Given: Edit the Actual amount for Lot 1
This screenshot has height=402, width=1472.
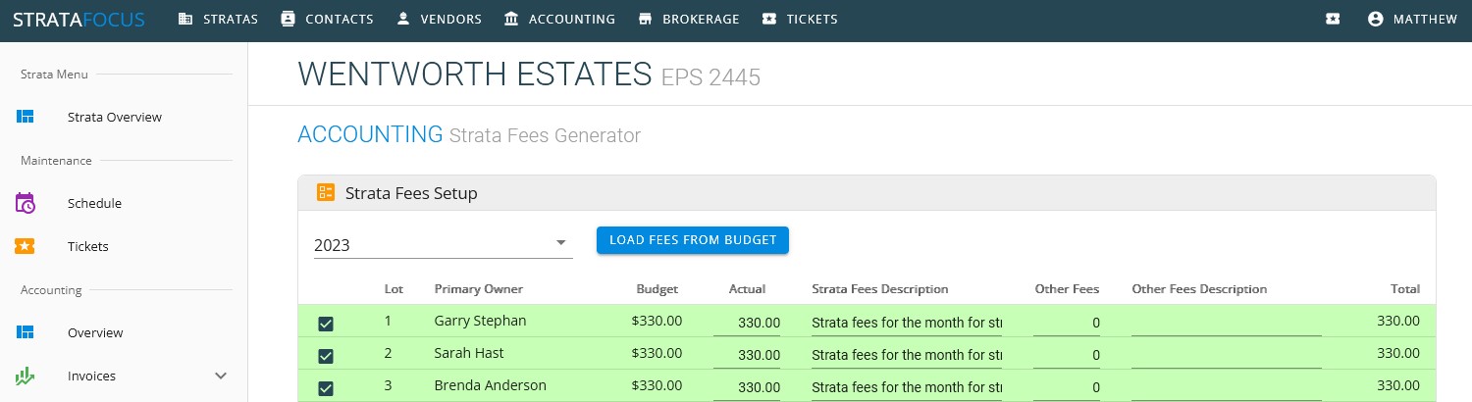Looking at the screenshot, I should [x=748, y=323].
